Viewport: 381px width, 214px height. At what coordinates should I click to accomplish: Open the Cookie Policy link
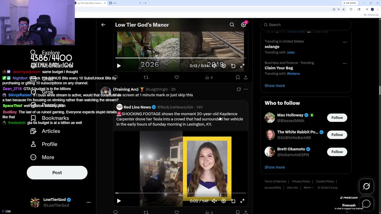pos(325,181)
